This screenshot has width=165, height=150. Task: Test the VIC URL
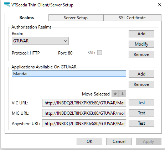point(141,103)
